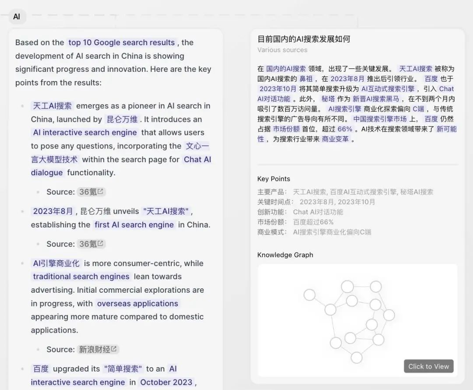473x390 pixels.
Task: Click the highlighted term C端 before 与传统
Action: 418,109
